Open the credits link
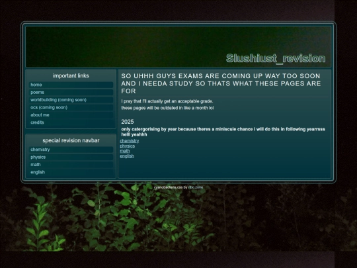 click(71, 122)
